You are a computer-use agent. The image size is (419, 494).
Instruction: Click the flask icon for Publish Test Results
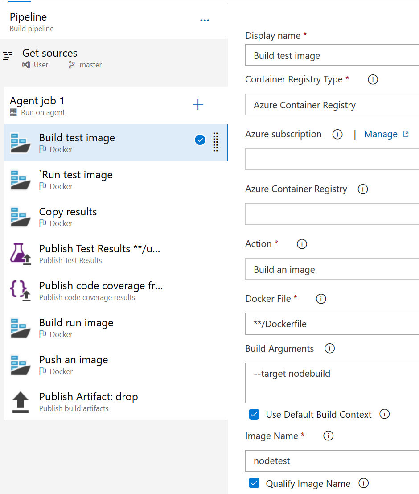pyautogui.click(x=21, y=254)
